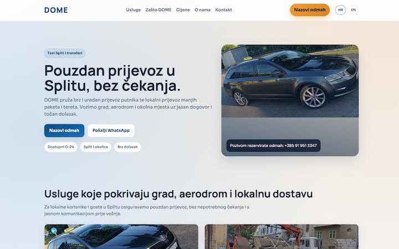
Task: Go to Zašto DOME section
Action: pos(158,10)
